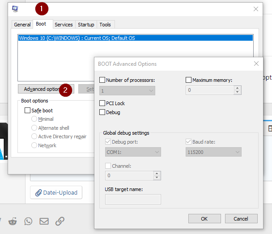Select the Network safe boot option

[34, 145]
